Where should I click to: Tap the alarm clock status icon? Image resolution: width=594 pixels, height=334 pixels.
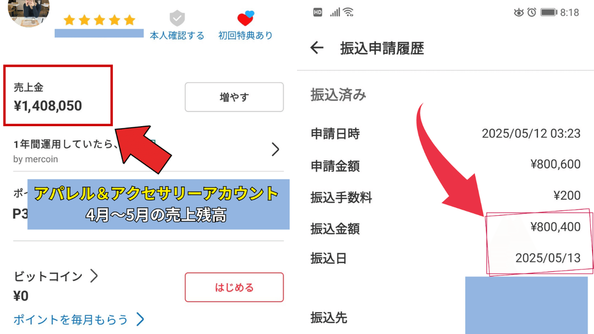pyautogui.click(x=532, y=12)
